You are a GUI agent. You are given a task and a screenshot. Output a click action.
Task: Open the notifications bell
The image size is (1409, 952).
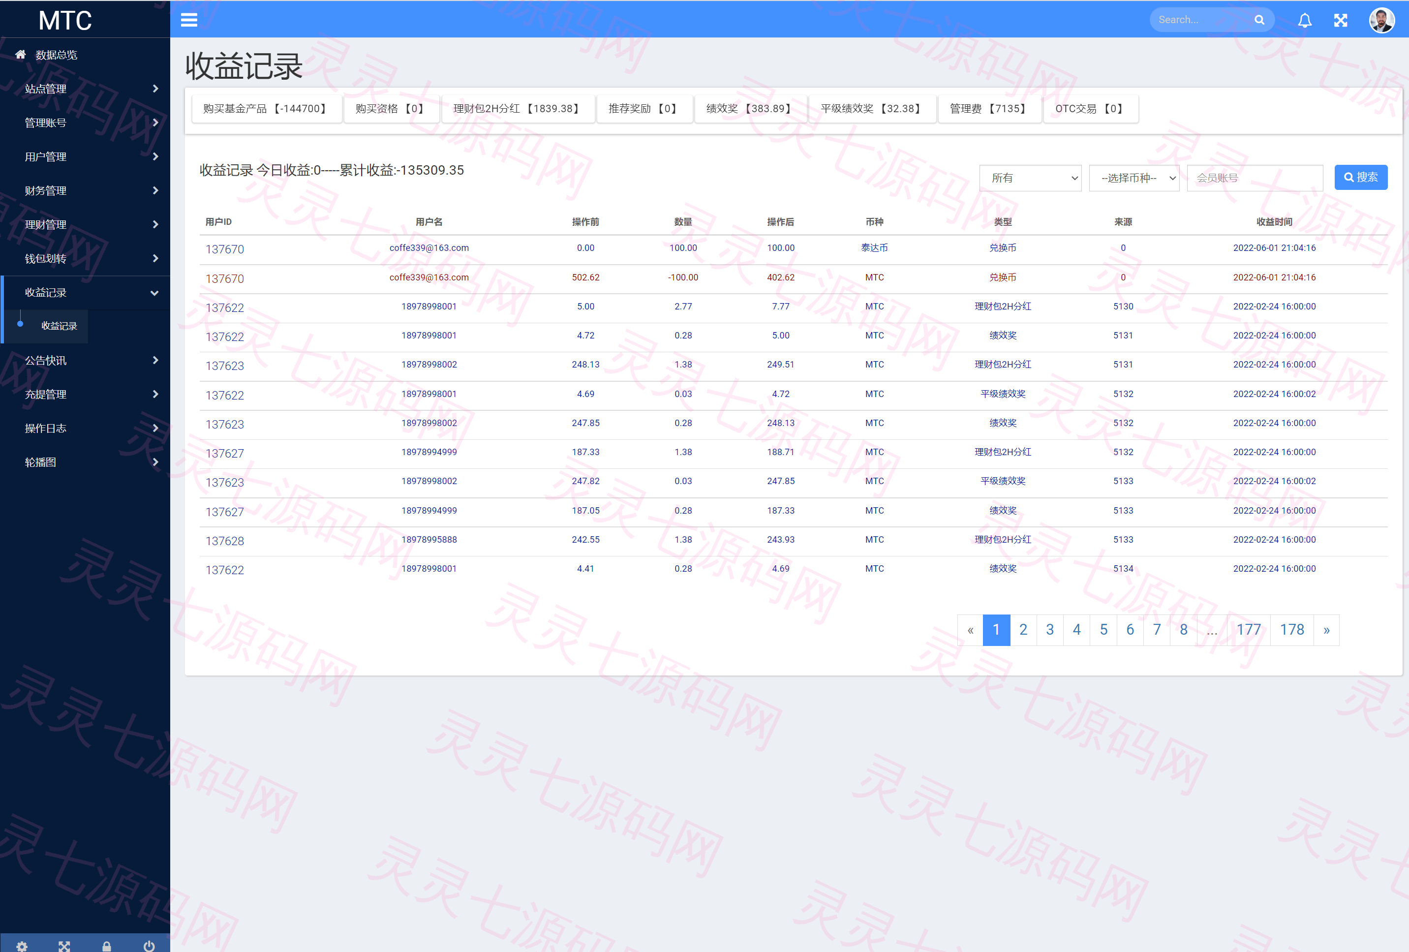click(1305, 20)
